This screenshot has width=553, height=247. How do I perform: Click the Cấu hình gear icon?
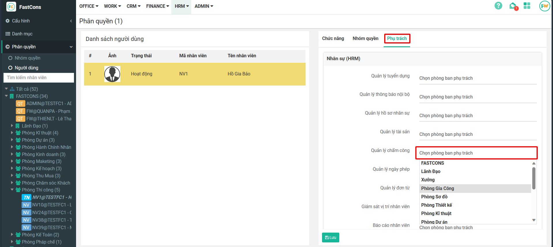(x=7, y=21)
